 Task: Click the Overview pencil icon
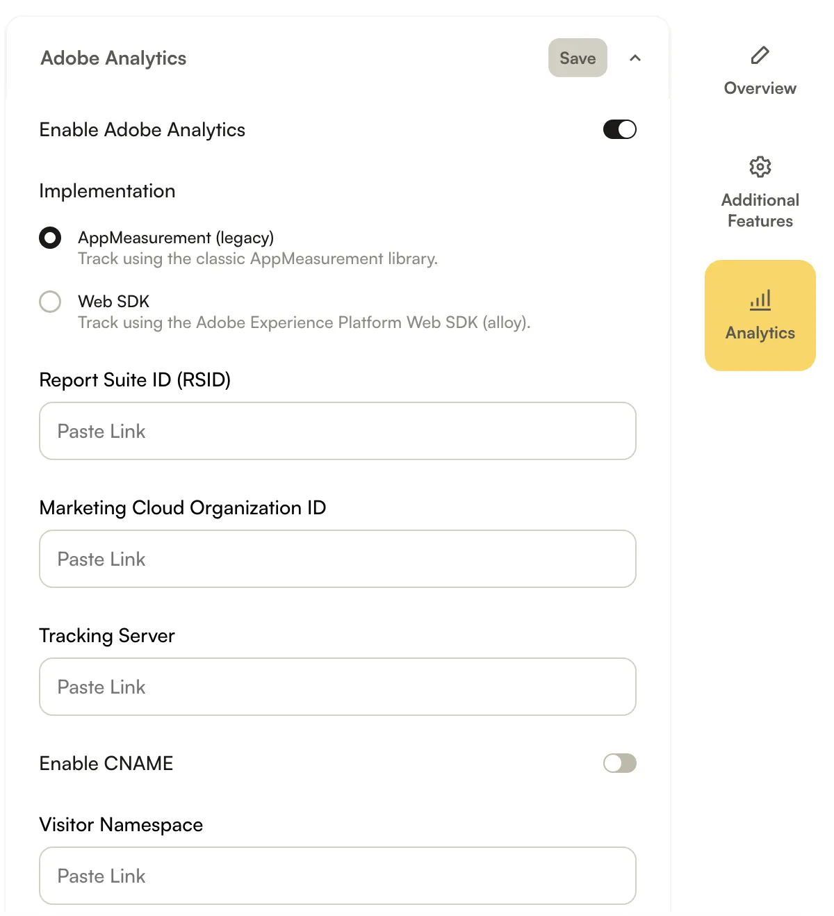[x=760, y=56]
